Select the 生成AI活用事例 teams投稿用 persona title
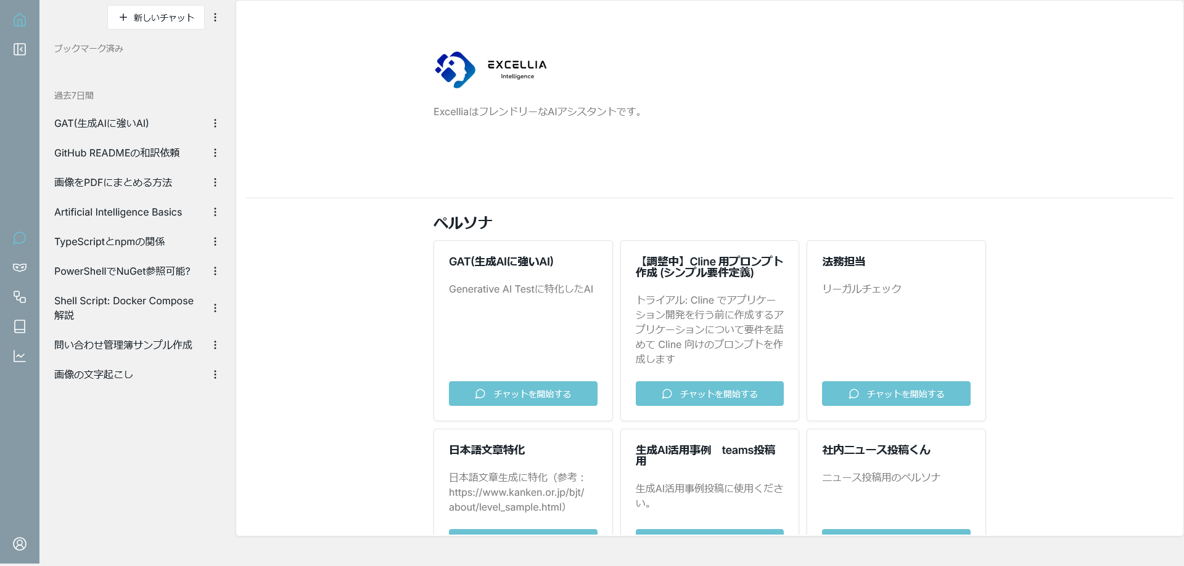1184x566 pixels. tap(705, 456)
